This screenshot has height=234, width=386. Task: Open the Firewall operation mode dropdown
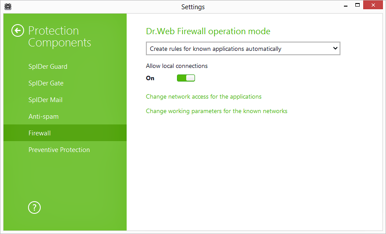pyautogui.click(x=243, y=49)
